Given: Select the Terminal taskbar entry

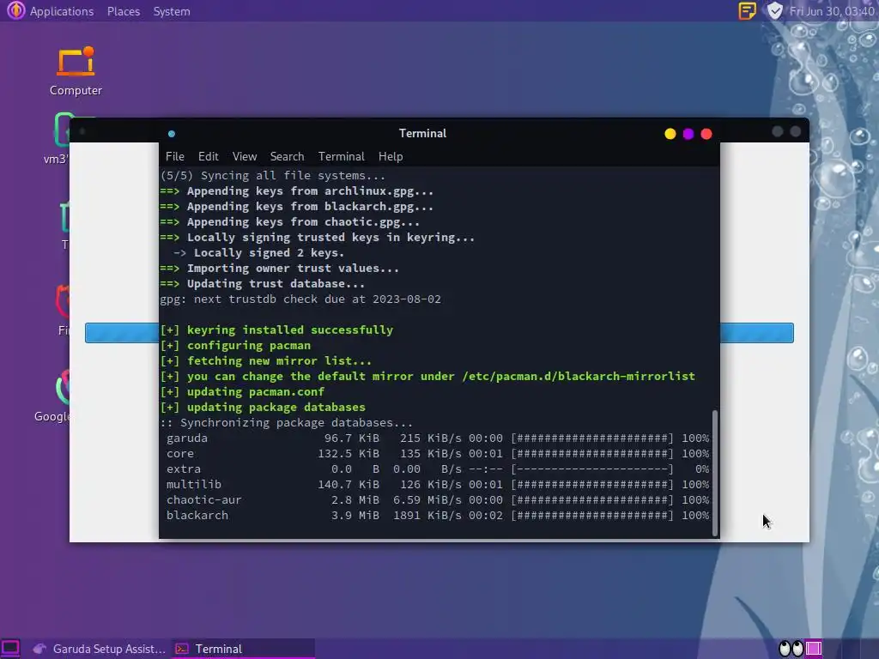Looking at the screenshot, I should (242, 649).
